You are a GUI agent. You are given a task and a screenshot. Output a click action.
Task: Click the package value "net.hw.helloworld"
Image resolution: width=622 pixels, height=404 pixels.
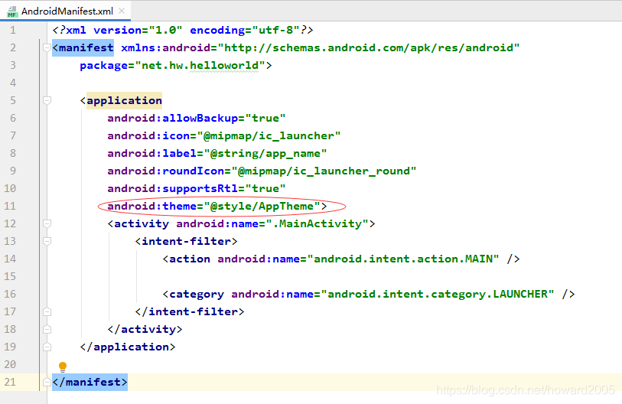coord(200,66)
